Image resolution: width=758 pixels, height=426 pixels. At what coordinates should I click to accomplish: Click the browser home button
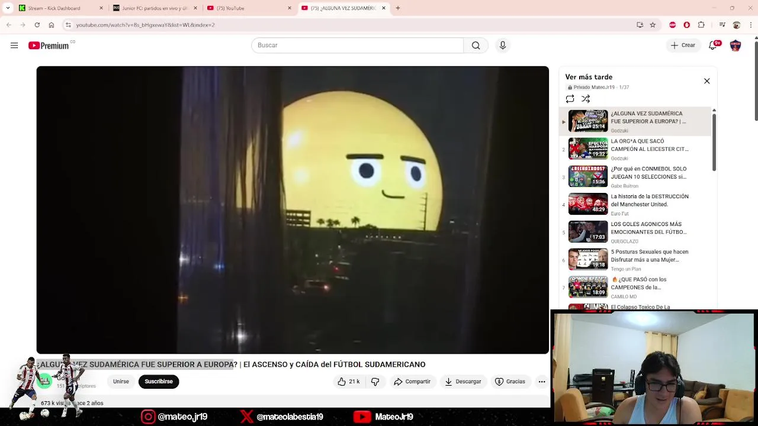pos(52,25)
